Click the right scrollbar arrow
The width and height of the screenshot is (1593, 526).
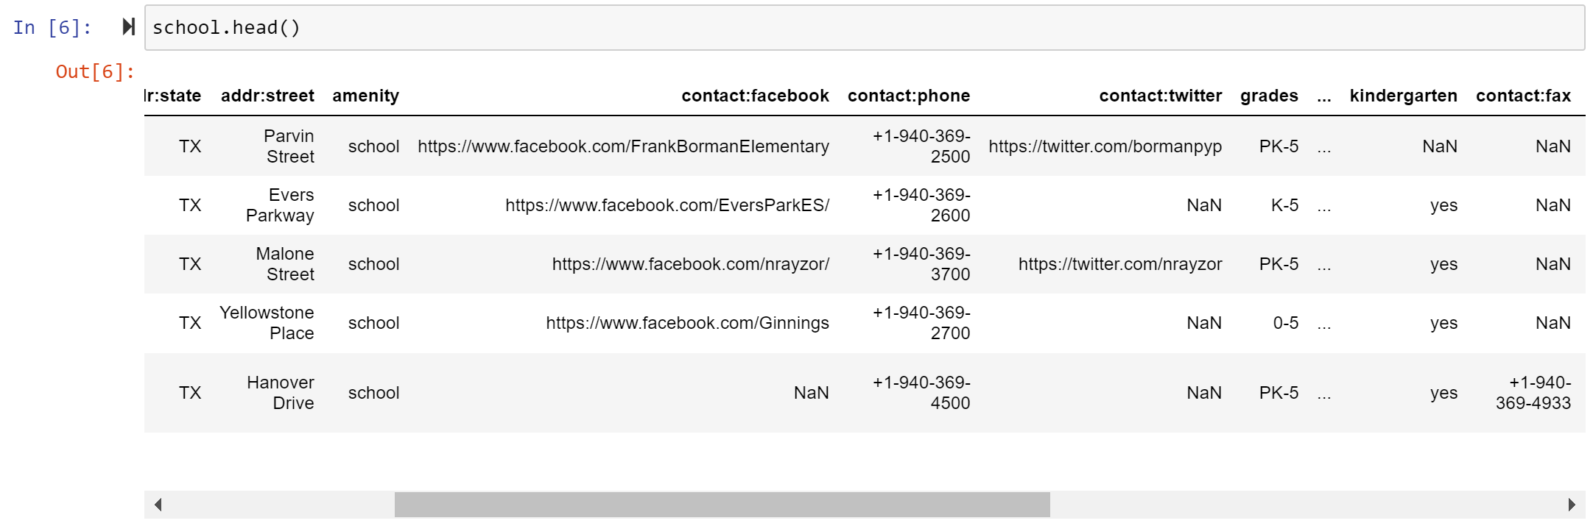tap(1571, 505)
